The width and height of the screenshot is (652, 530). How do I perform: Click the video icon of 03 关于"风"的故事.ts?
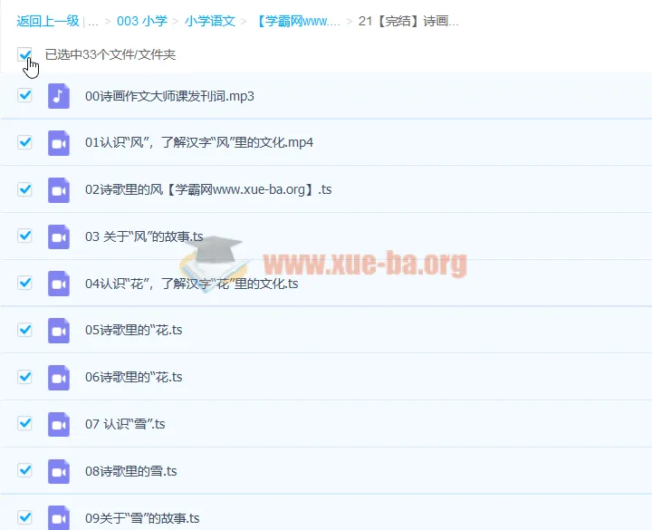point(59,236)
